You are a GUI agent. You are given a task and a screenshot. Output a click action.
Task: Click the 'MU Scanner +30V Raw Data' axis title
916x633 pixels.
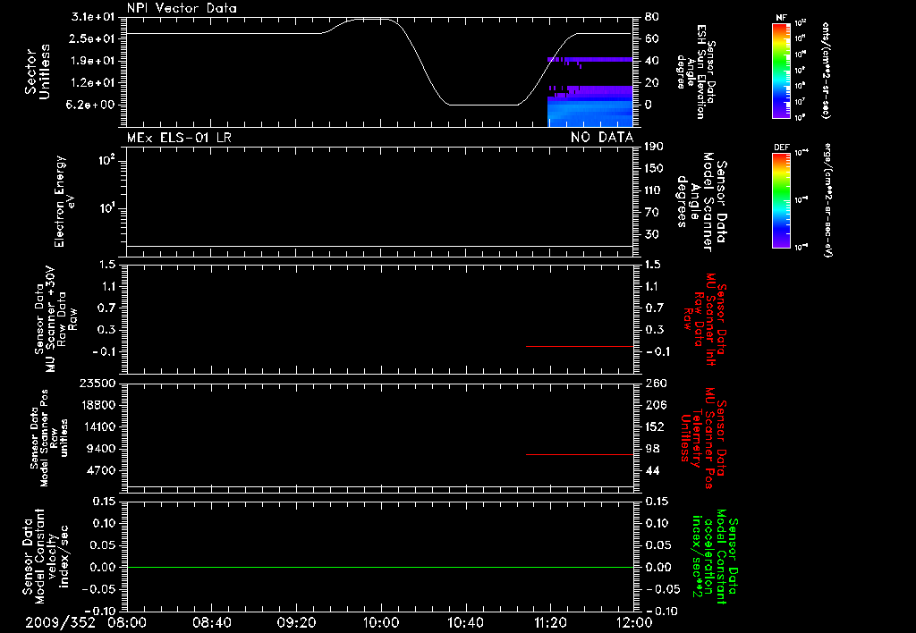[55, 319]
